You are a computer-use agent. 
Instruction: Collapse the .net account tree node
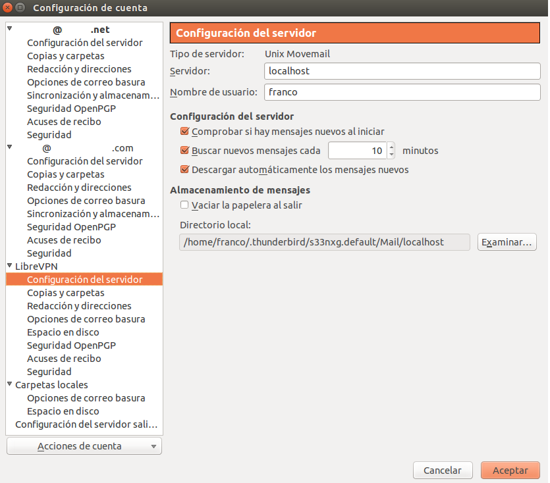(10, 30)
